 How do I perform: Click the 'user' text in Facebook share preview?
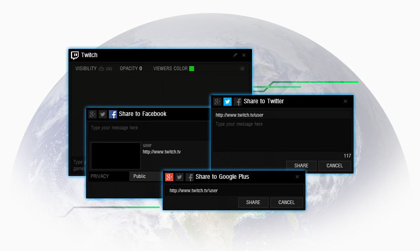pyautogui.click(x=147, y=145)
